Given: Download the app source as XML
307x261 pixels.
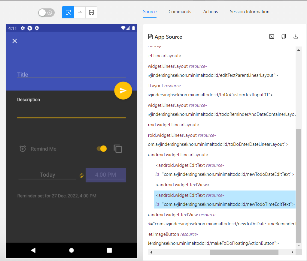Looking at the screenshot, I should [x=296, y=36].
